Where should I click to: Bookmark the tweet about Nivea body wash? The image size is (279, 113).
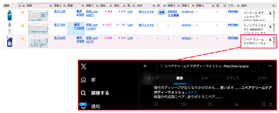263,104
